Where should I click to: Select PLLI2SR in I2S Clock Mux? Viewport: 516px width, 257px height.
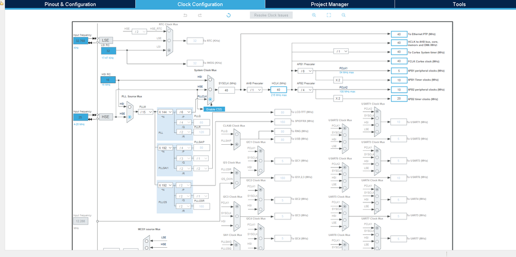tap(236, 173)
